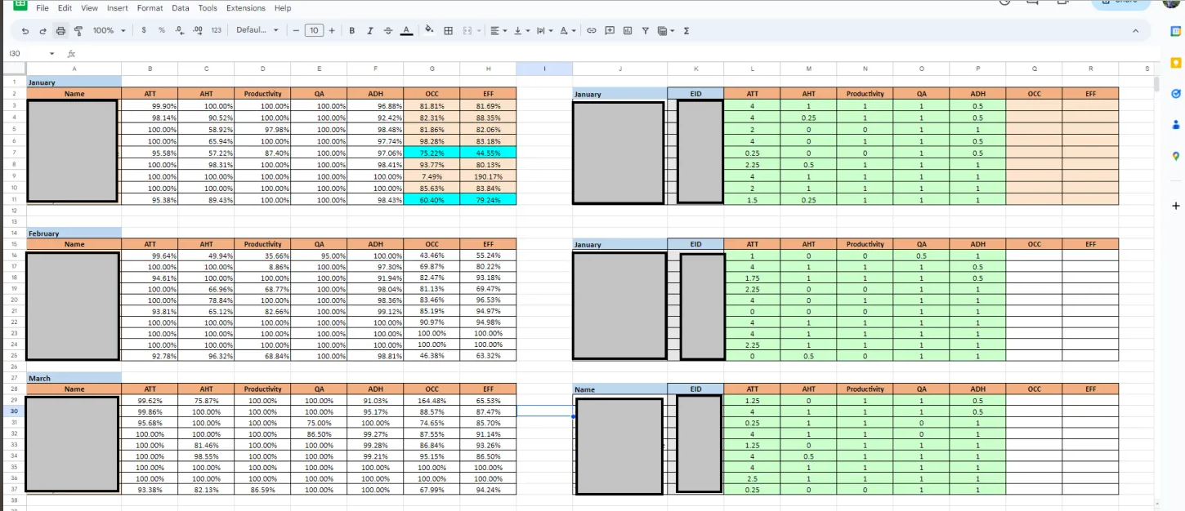Insert a chart

[x=628, y=30]
